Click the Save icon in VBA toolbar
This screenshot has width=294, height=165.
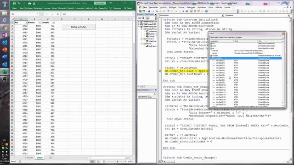click(x=149, y=11)
